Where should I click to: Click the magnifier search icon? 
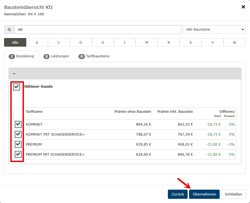click(9, 30)
